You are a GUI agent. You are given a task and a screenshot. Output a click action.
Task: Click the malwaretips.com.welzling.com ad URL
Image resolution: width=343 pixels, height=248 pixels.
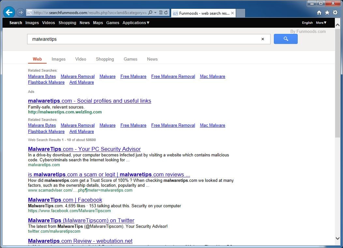tap(65, 112)
